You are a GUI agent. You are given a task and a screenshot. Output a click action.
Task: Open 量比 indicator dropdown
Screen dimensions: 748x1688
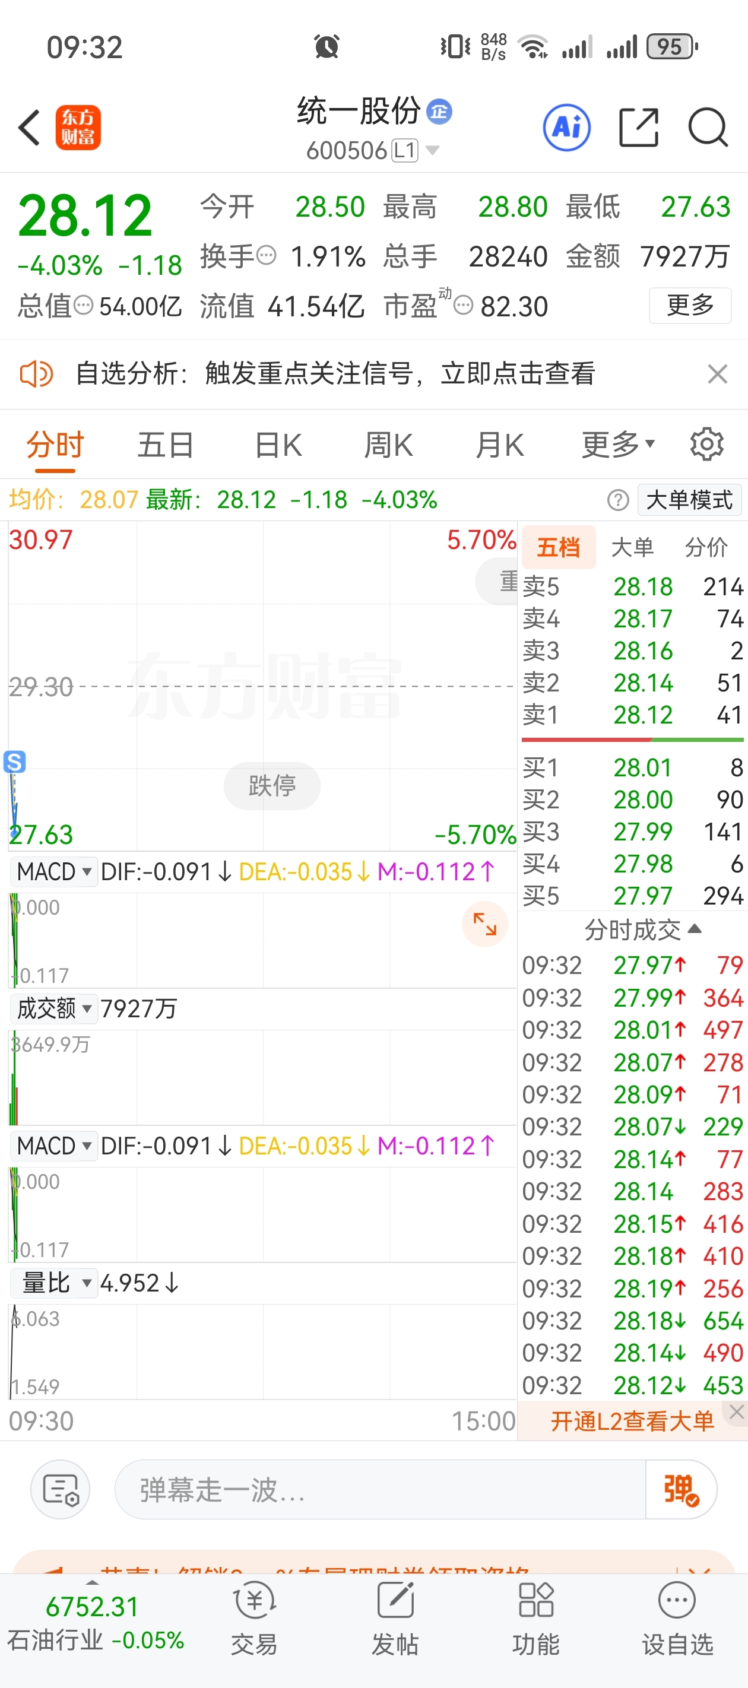tap(54, 1283)
